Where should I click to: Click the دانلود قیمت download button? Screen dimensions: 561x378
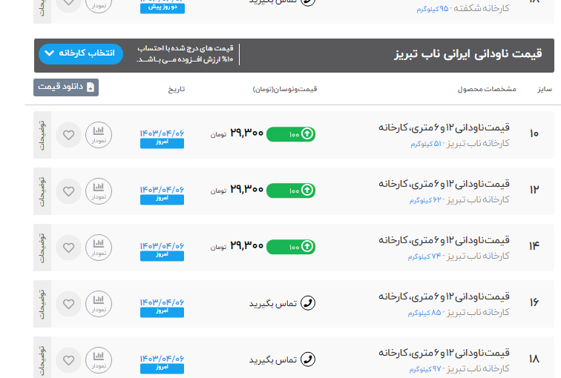(66, 87)
